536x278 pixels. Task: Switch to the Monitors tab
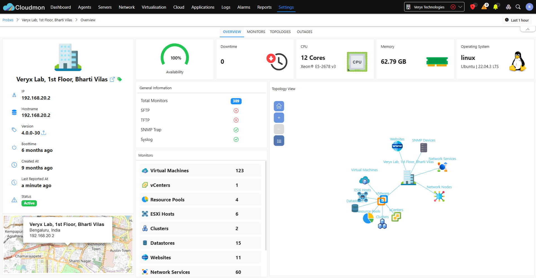pyautogui.click(x=256, y=32)
